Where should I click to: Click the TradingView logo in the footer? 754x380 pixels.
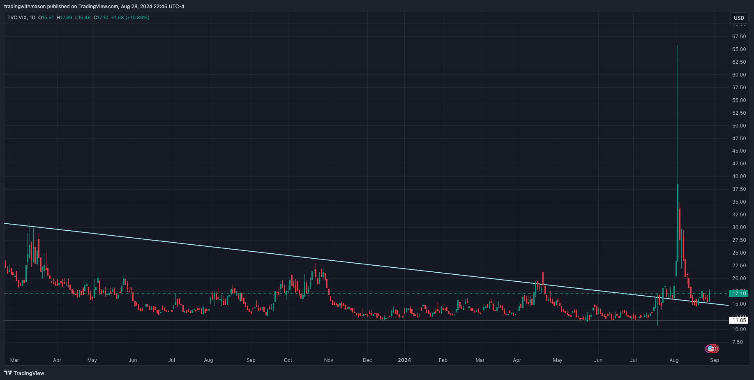coord(24,373)
